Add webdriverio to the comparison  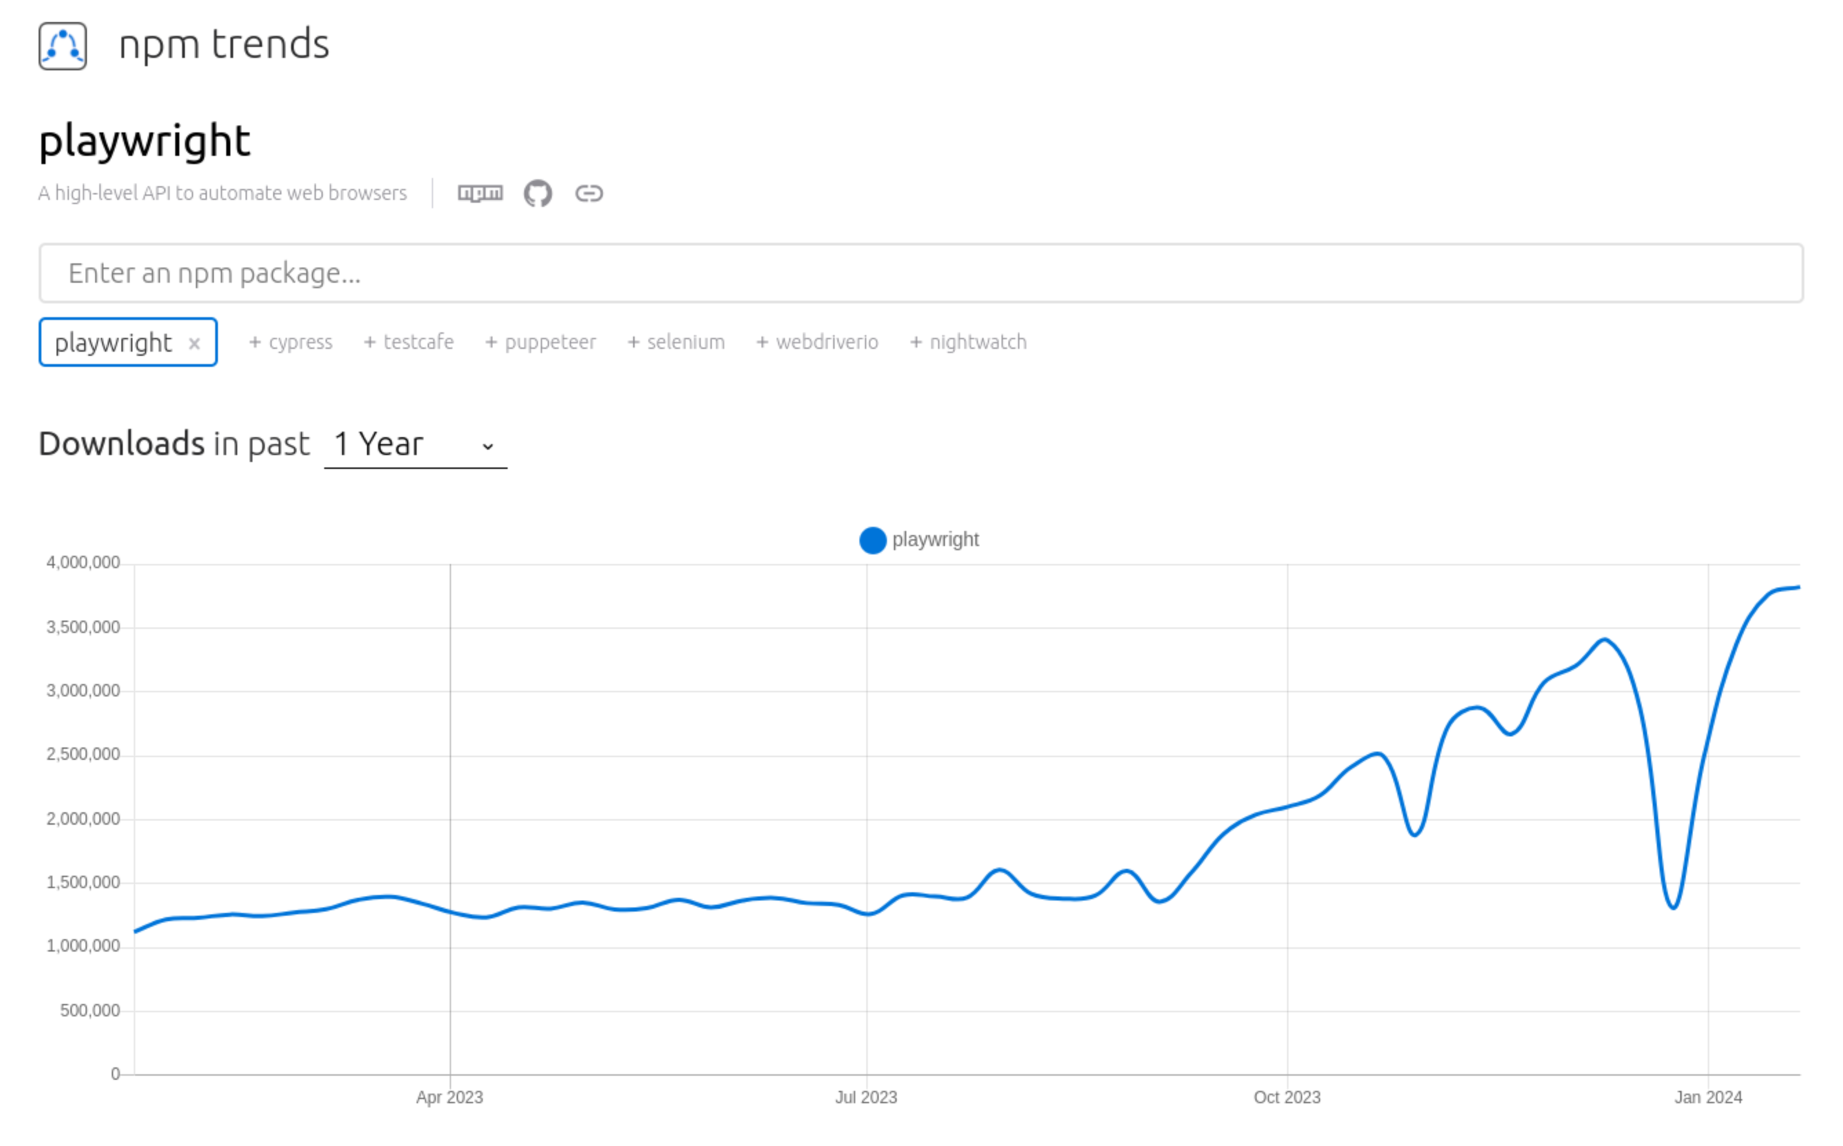click(x=818, y=343)
